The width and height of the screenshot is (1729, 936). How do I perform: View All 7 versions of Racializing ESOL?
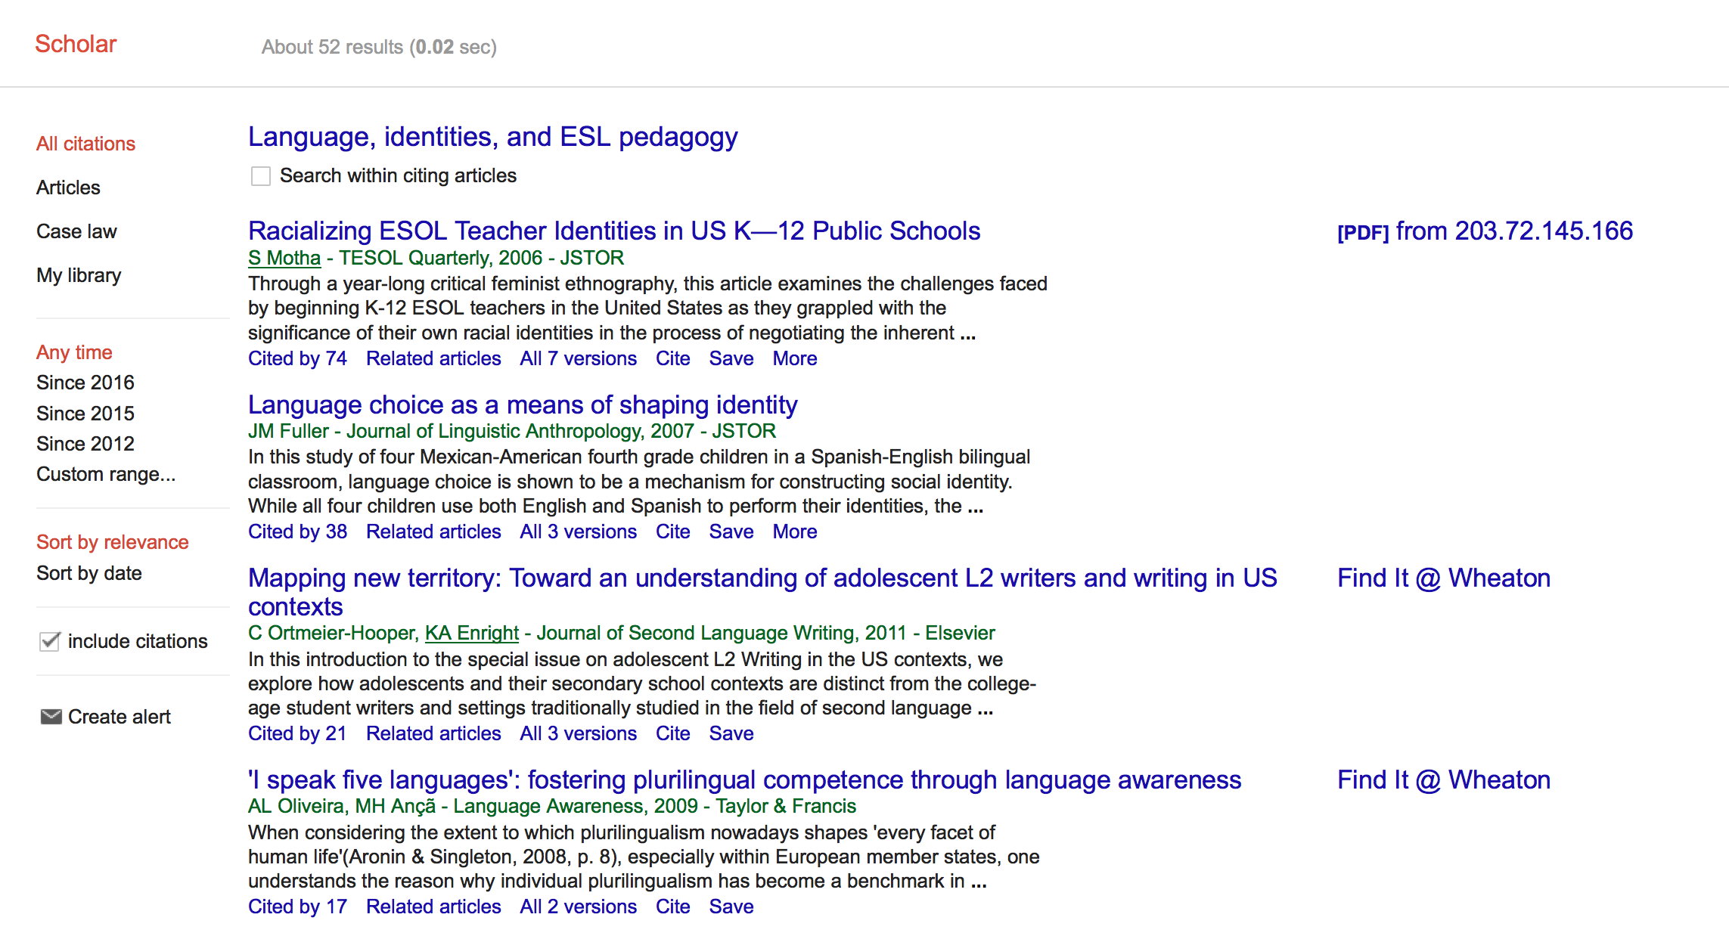(578, 358)
